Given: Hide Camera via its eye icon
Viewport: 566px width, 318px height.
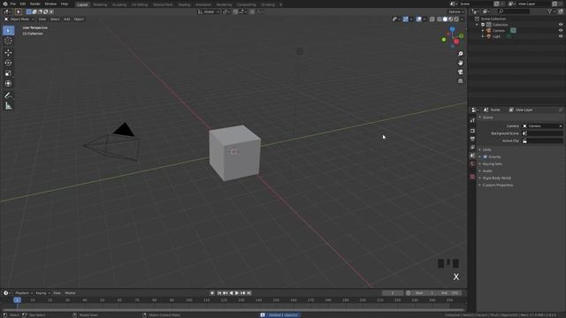Looking at the screenshot, I should [x=561, y=31].
